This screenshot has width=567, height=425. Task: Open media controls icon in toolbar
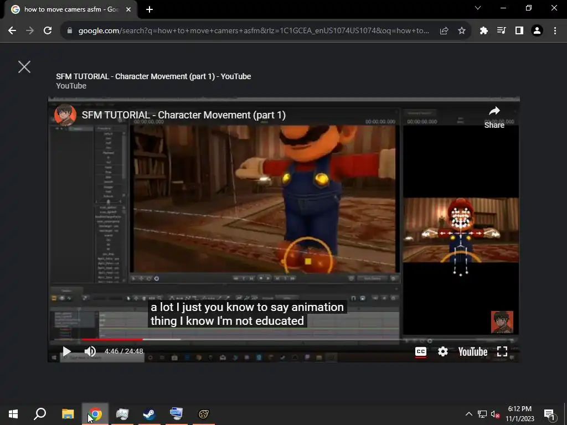coord(502,31)
